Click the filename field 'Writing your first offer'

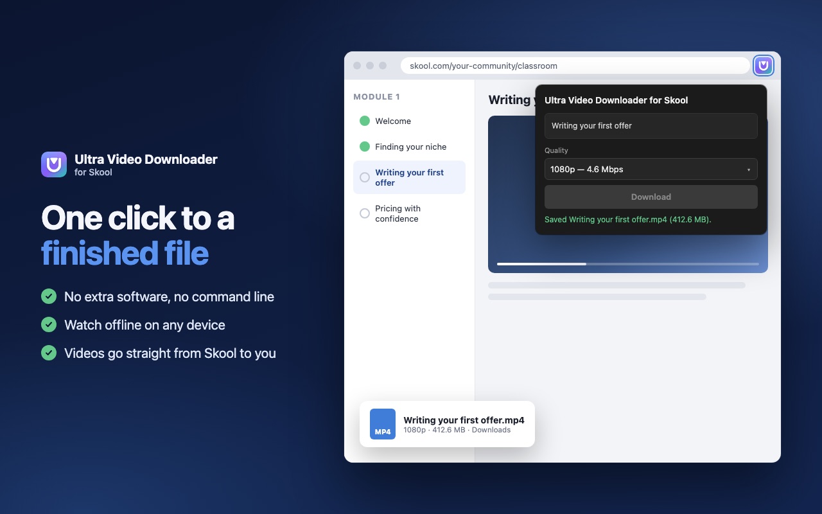[651, 126]
